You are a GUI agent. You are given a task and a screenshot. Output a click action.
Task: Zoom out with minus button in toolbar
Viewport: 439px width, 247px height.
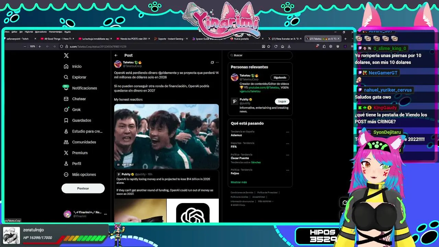(x=25, y=46)
